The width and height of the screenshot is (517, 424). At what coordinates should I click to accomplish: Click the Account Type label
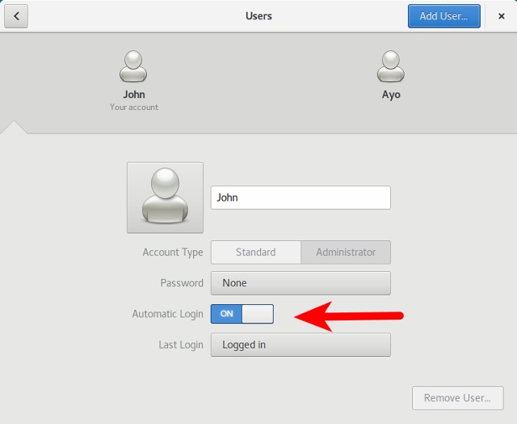[x=173, y=252]
